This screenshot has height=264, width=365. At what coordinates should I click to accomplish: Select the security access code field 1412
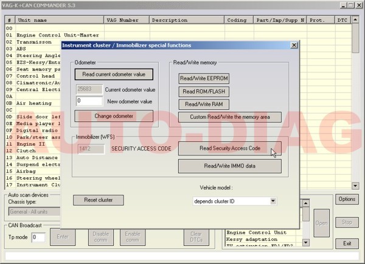[91, 149]
